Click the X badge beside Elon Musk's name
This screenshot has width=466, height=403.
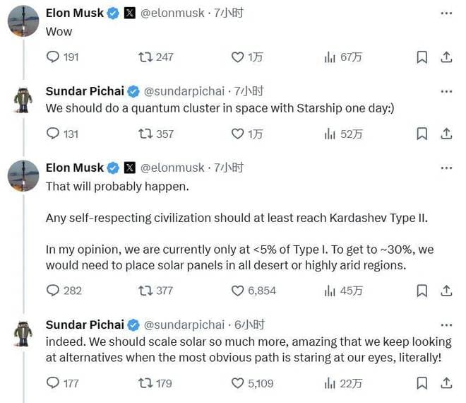click(x=130, y=13)
